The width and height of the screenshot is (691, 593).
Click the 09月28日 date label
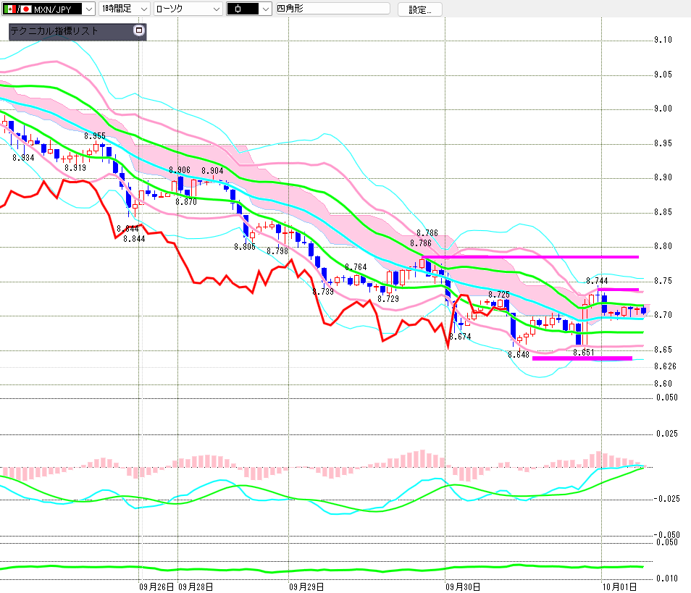[196, 586]
